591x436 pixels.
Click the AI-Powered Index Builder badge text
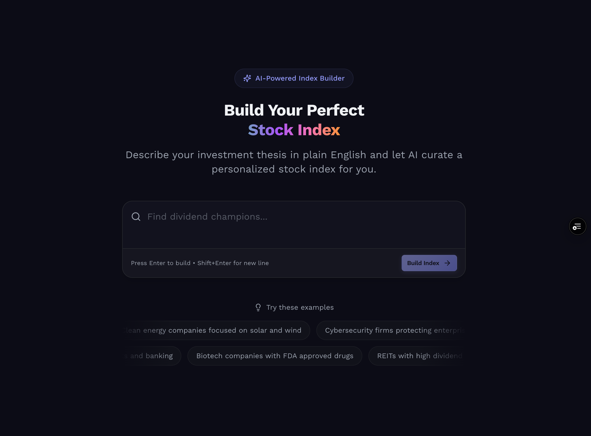(300, 78)
